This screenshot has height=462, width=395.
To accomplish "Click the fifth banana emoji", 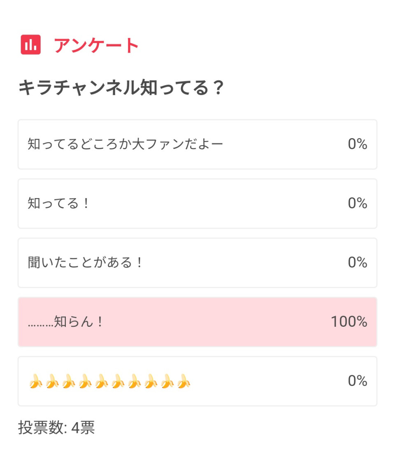I will [x=102, y=381].
